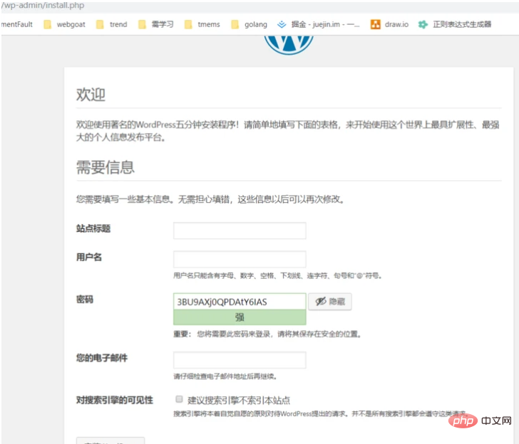
Task: Click the install button at page bottom
Action: 111,440
